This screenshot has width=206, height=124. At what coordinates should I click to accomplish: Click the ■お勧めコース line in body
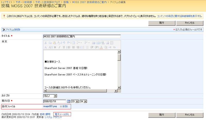tap(52, 62)
